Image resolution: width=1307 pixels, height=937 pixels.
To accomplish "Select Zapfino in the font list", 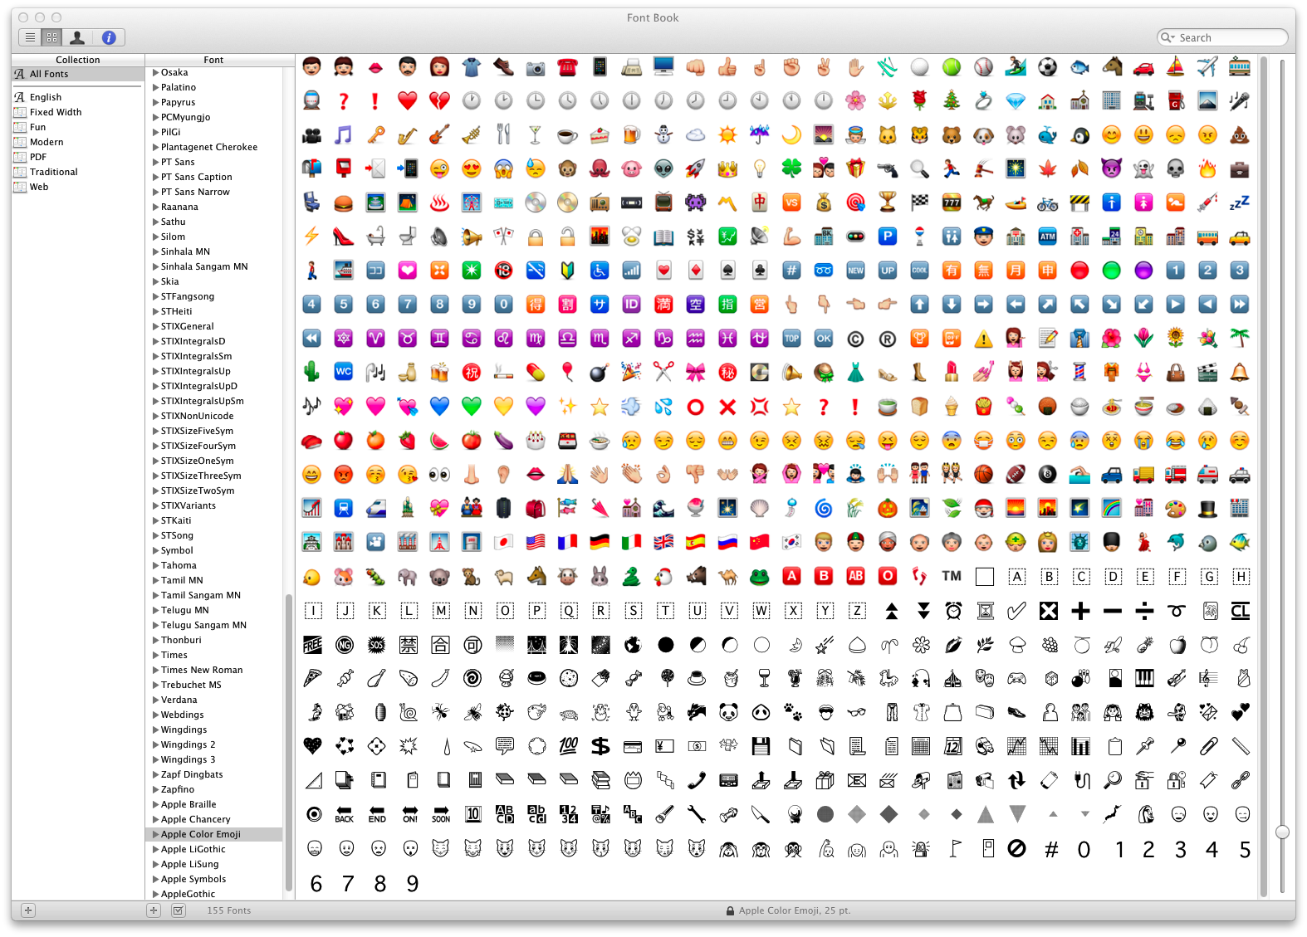I will 178,789.
